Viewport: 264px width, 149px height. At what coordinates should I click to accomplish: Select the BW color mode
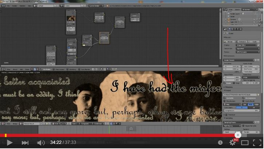click(x=245, y=105)
